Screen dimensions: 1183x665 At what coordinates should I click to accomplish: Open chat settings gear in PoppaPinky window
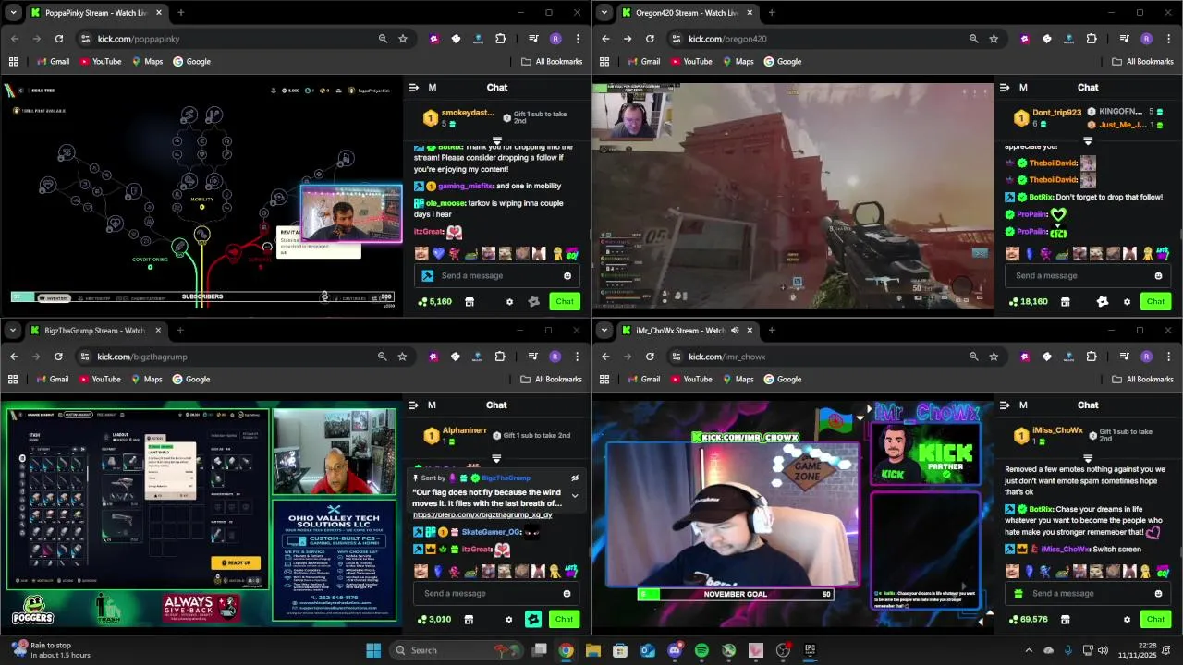tap(509, 302)
